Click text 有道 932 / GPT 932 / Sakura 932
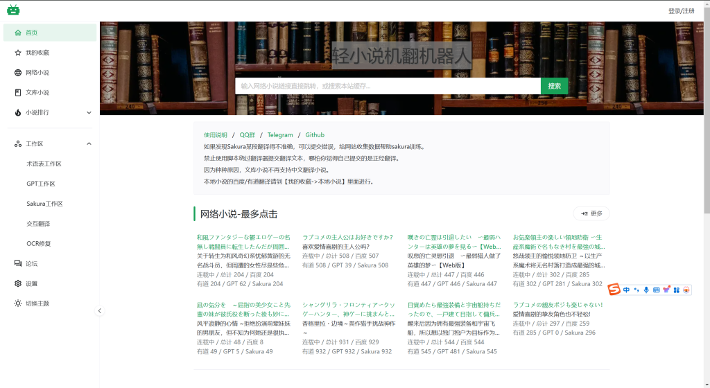The image size is (710, 388). pos(347,351)
